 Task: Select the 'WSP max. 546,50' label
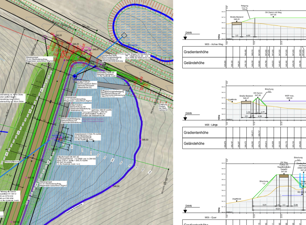point(289,97)
